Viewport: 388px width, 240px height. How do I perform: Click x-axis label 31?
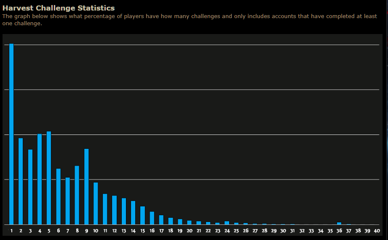tap(292, 231)
